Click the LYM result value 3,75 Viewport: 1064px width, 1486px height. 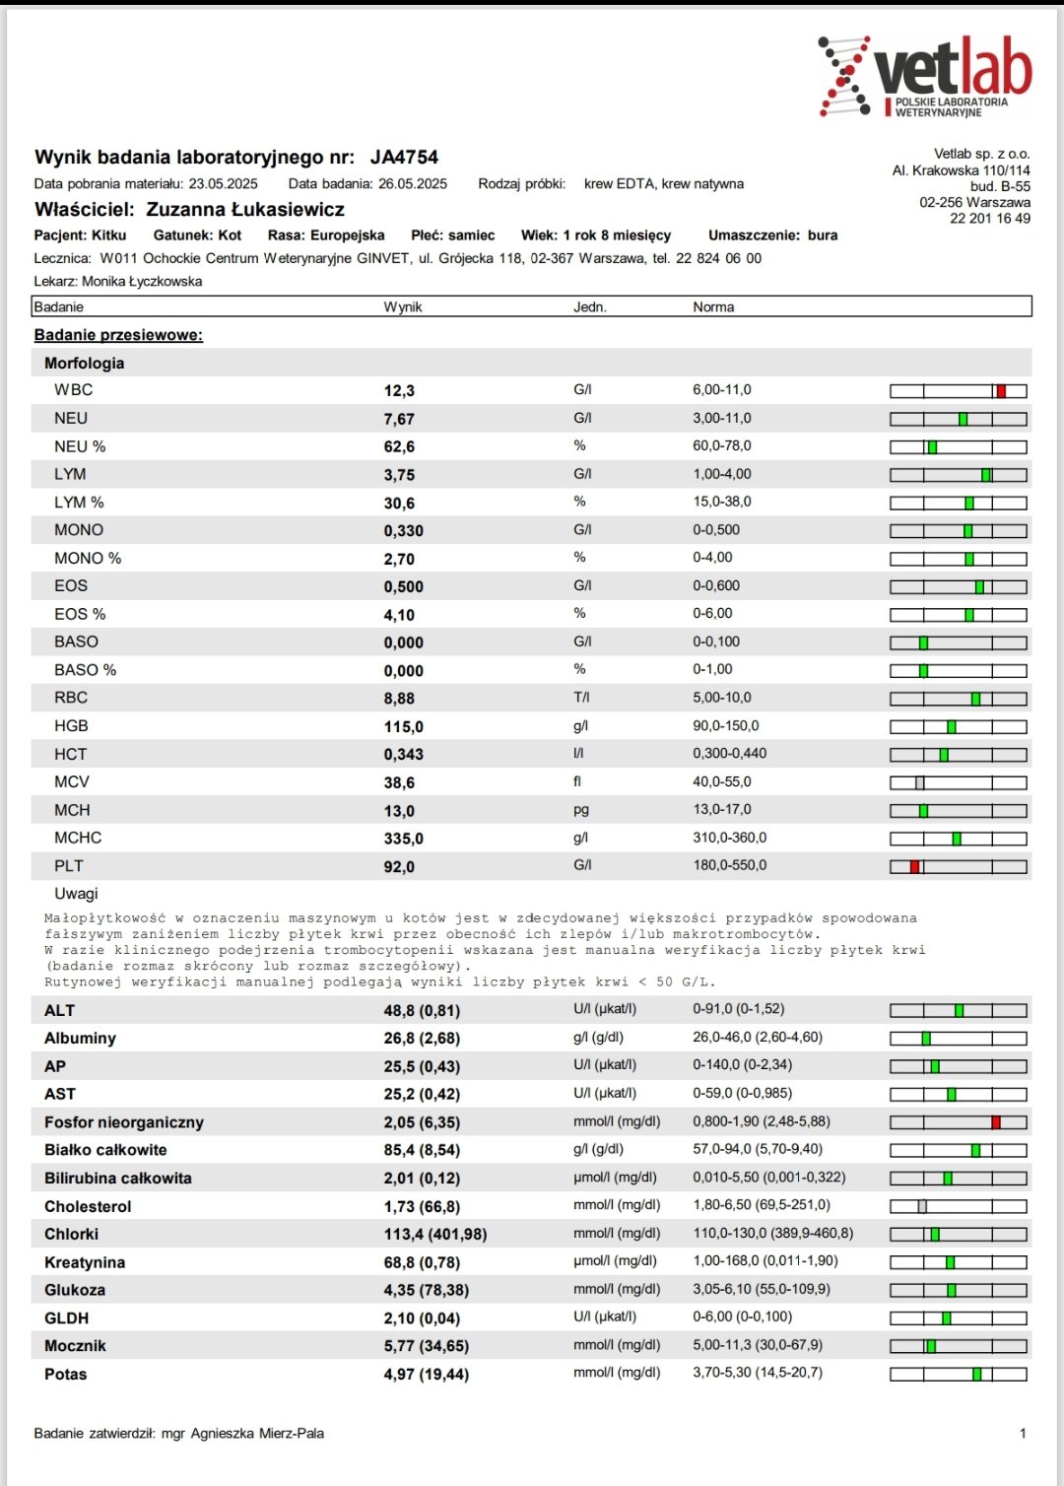[x=399, y=475]
